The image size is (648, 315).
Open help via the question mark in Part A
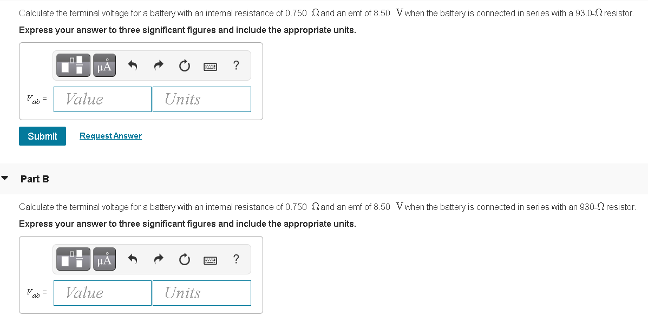click(x=235, y=65)
